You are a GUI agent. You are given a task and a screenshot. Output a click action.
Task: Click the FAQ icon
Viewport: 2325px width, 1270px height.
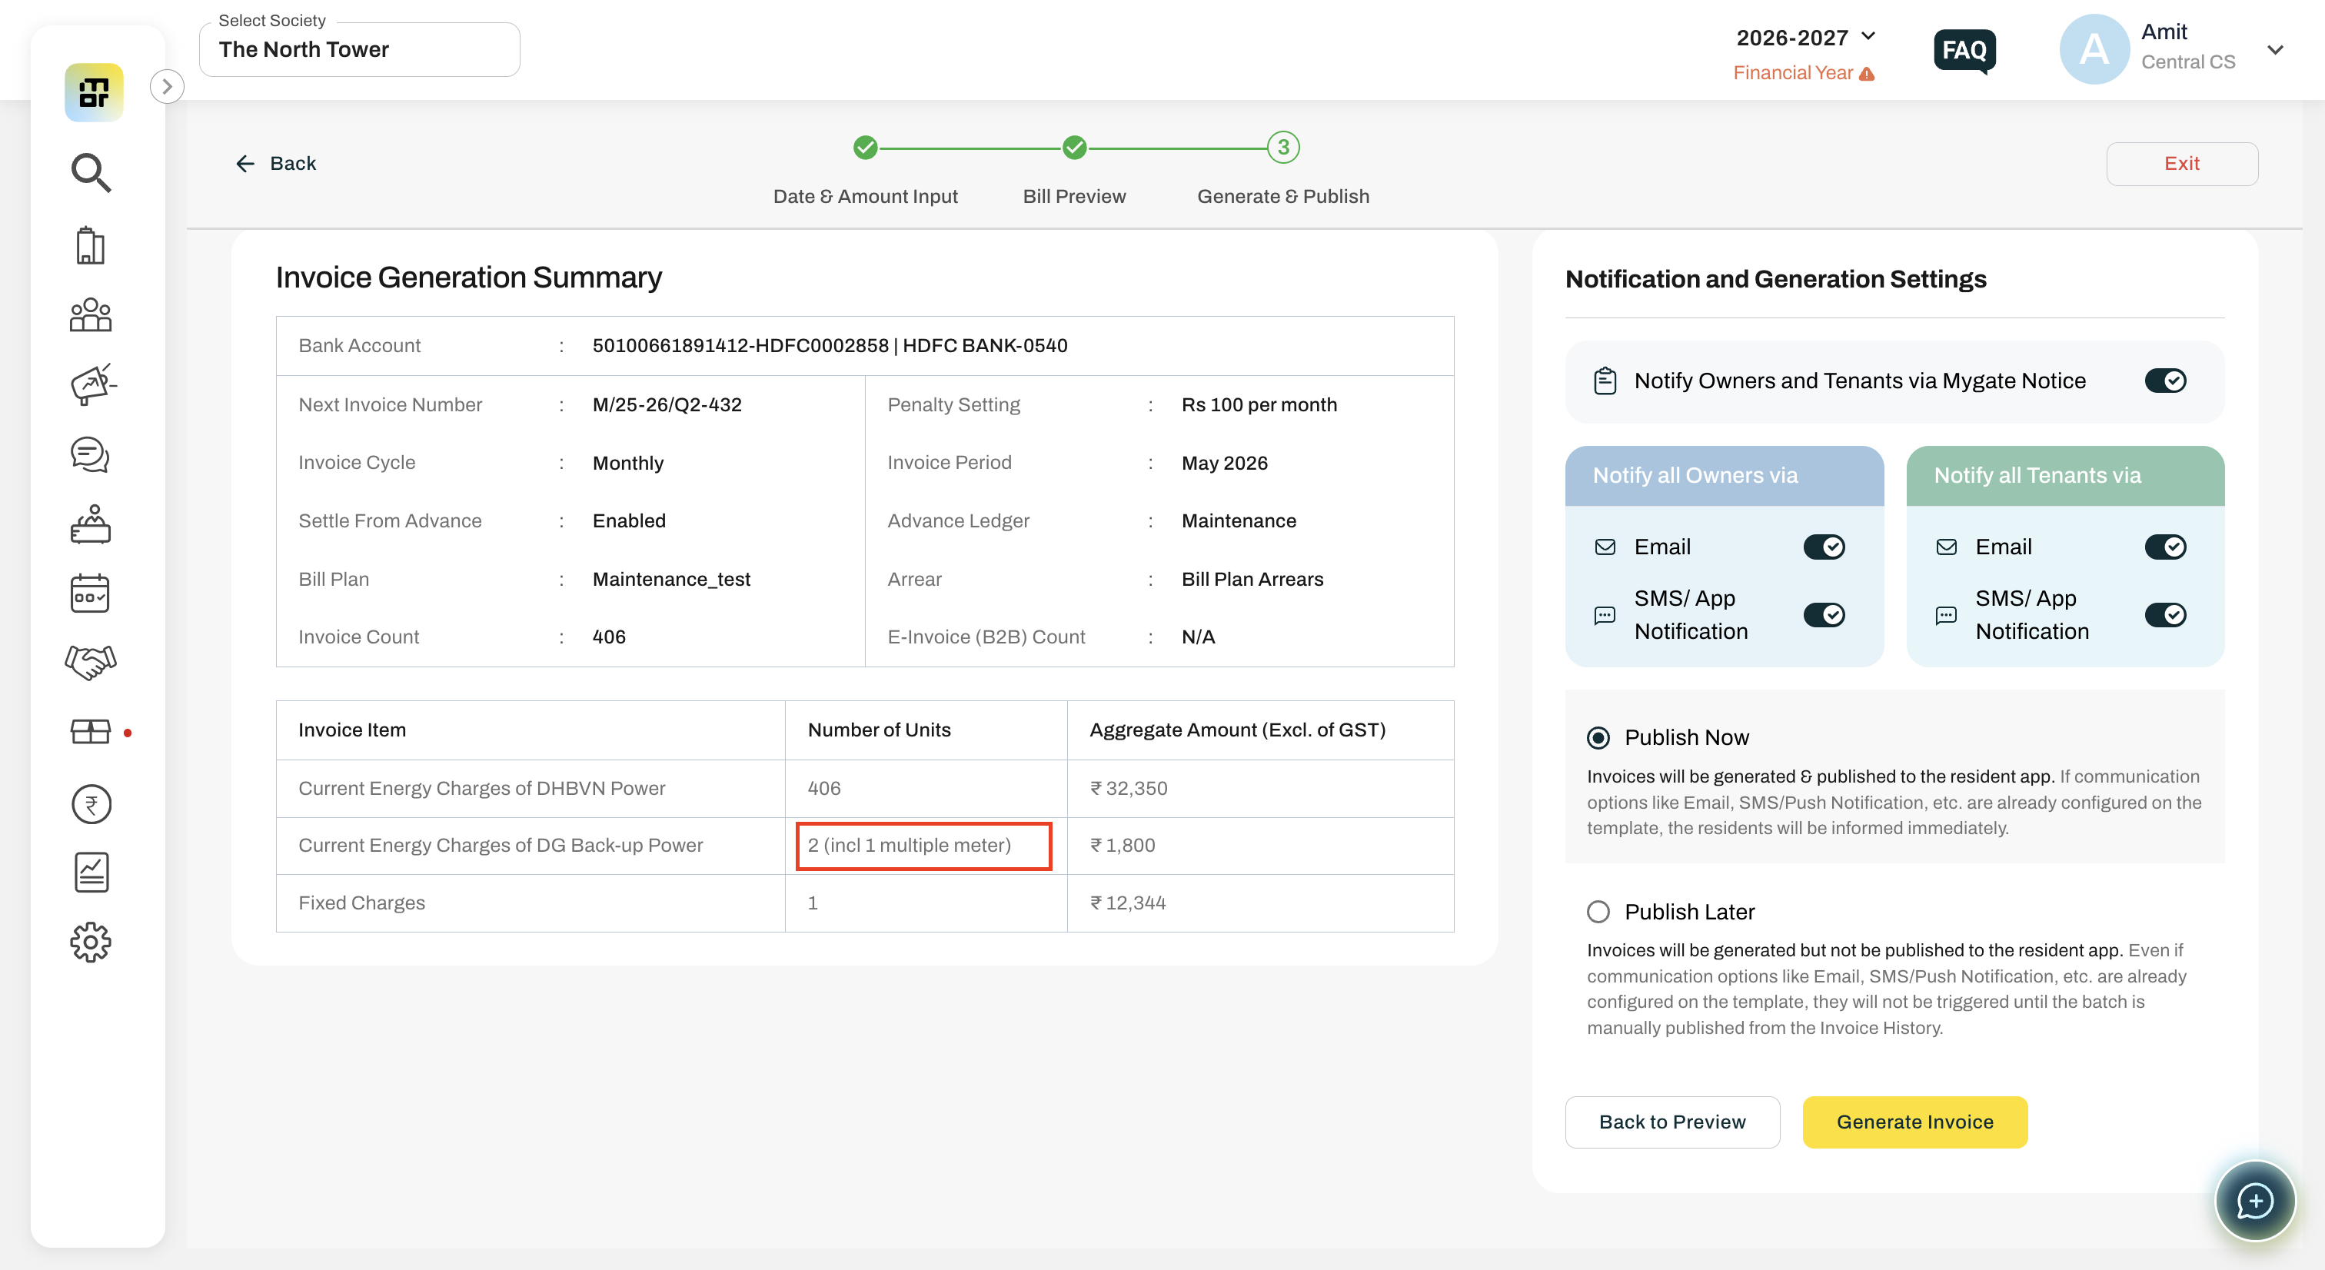click(1964, 50)
